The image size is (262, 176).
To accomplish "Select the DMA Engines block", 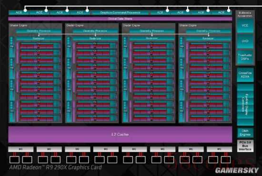I will [245, 133].
